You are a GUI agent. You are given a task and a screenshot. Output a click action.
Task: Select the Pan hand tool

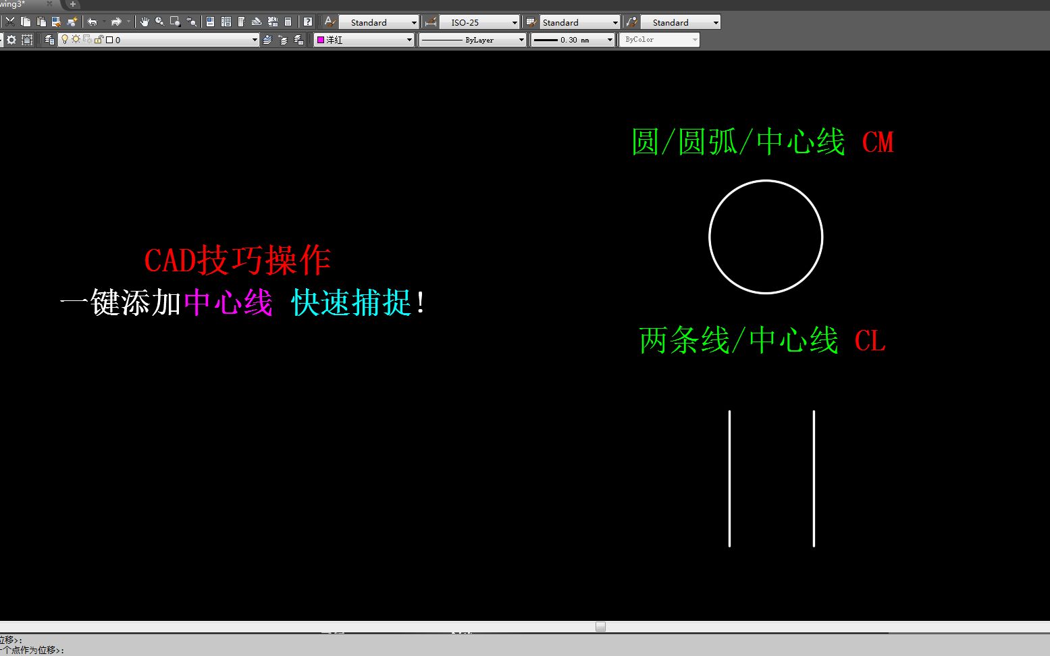tap(144, 22)
